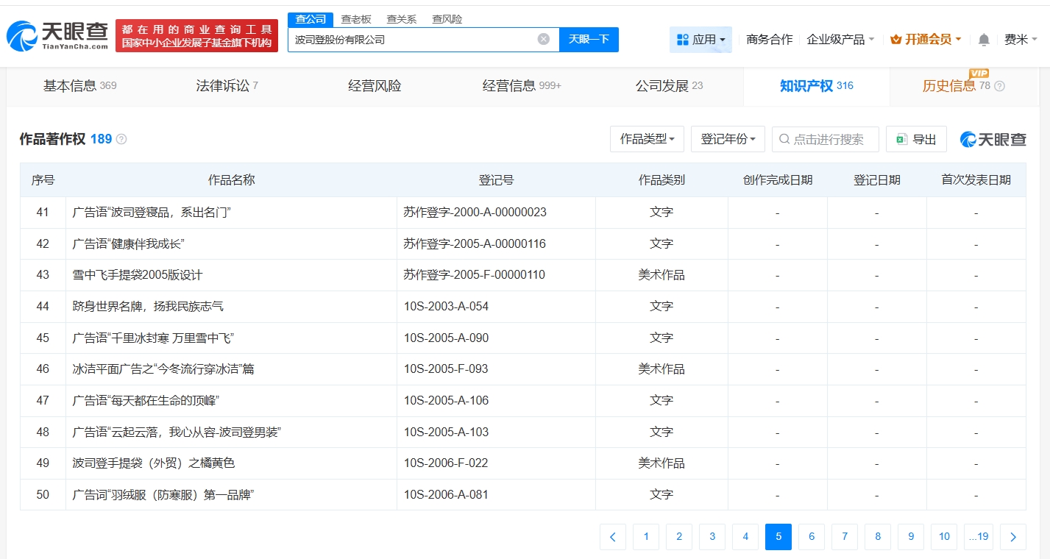1050x559 pixels.
Task: Open 商务合作 link
Action: [x=769, y=40]
